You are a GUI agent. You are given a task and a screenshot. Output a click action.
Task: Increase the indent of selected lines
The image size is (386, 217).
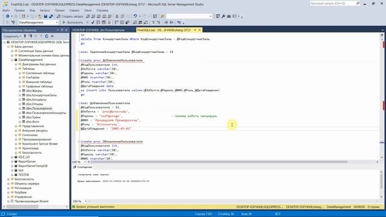coord(171,22)
